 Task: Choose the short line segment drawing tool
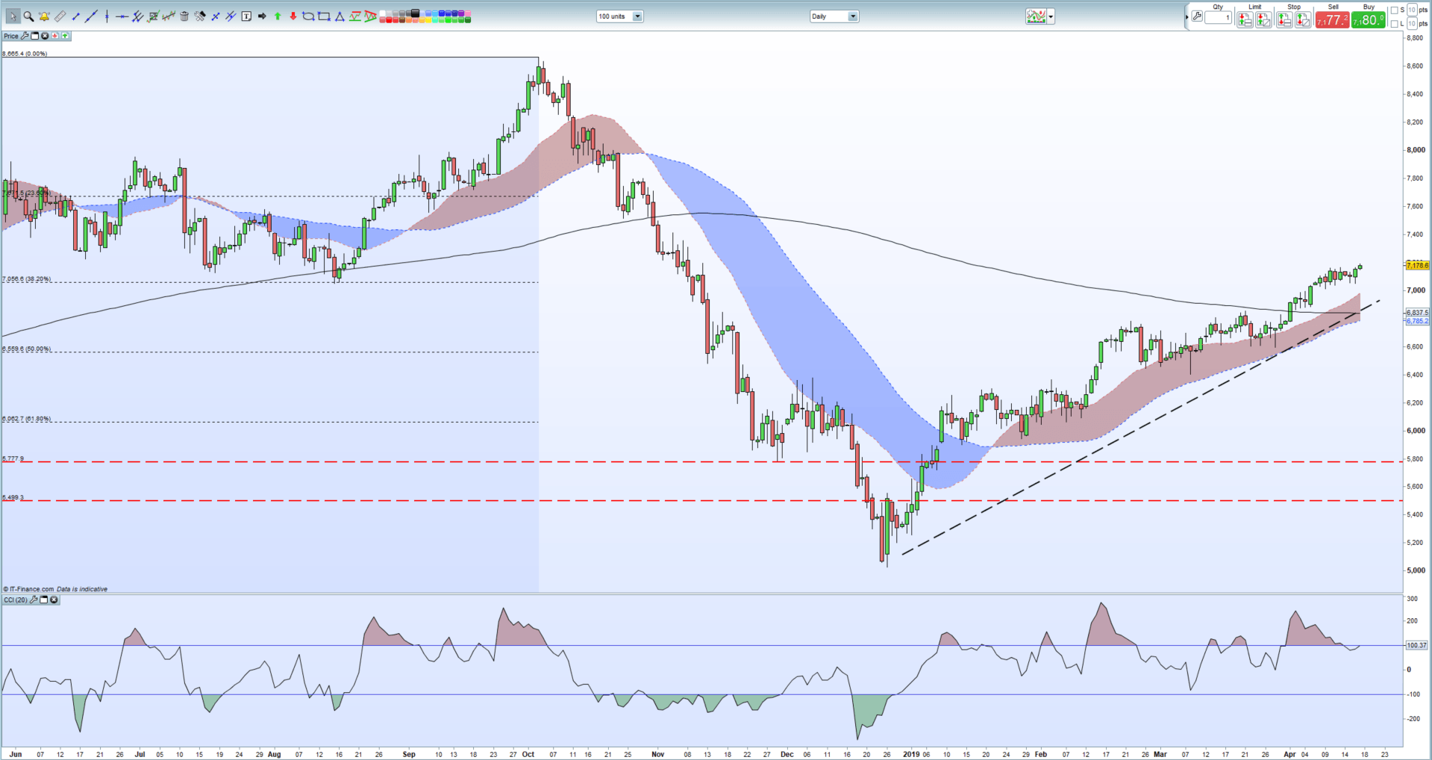coord(75,16)
